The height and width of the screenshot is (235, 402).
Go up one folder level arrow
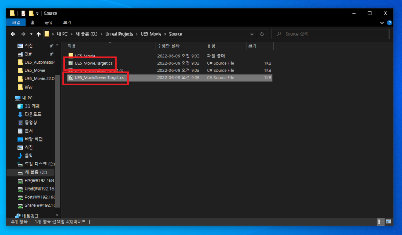pos(38,34)
